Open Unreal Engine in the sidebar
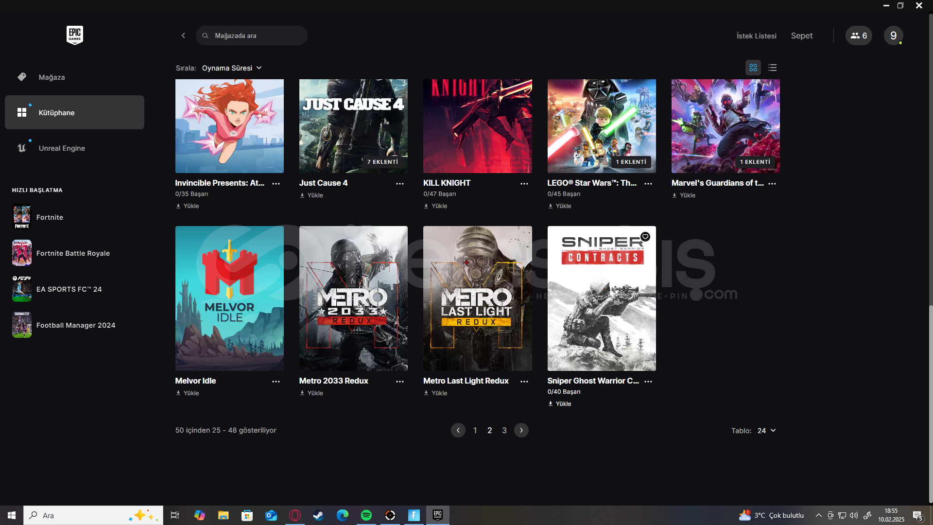 coord(74,148)
